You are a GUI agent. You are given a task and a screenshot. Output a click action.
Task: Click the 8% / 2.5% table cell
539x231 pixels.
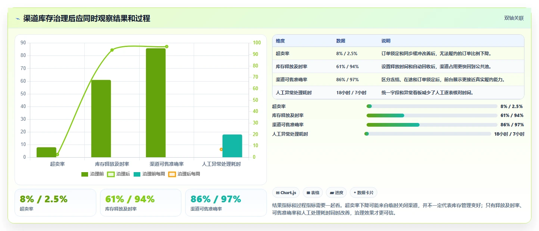tap(346, 53)
